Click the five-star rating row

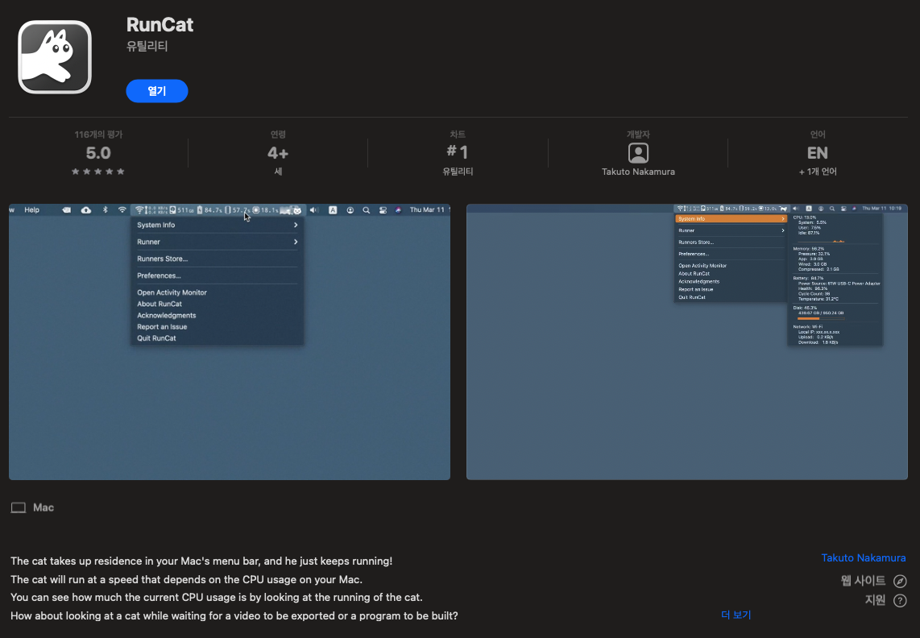tap(98, 172)
